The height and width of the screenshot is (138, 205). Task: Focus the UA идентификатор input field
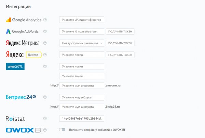(82, 20)
